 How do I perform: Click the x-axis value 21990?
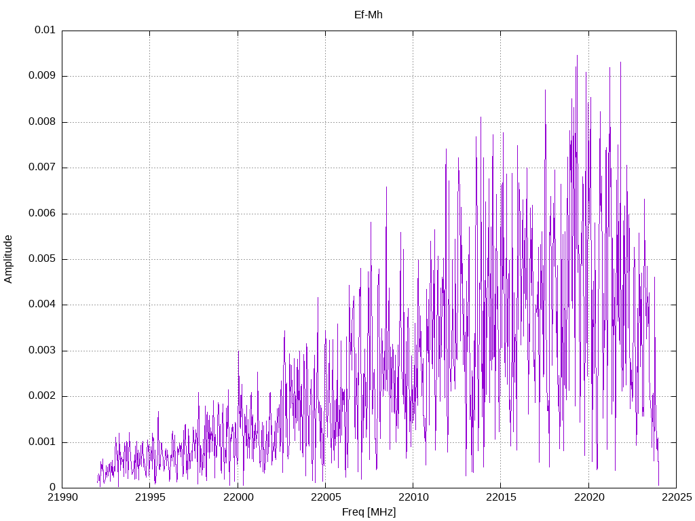click(62, 497)
